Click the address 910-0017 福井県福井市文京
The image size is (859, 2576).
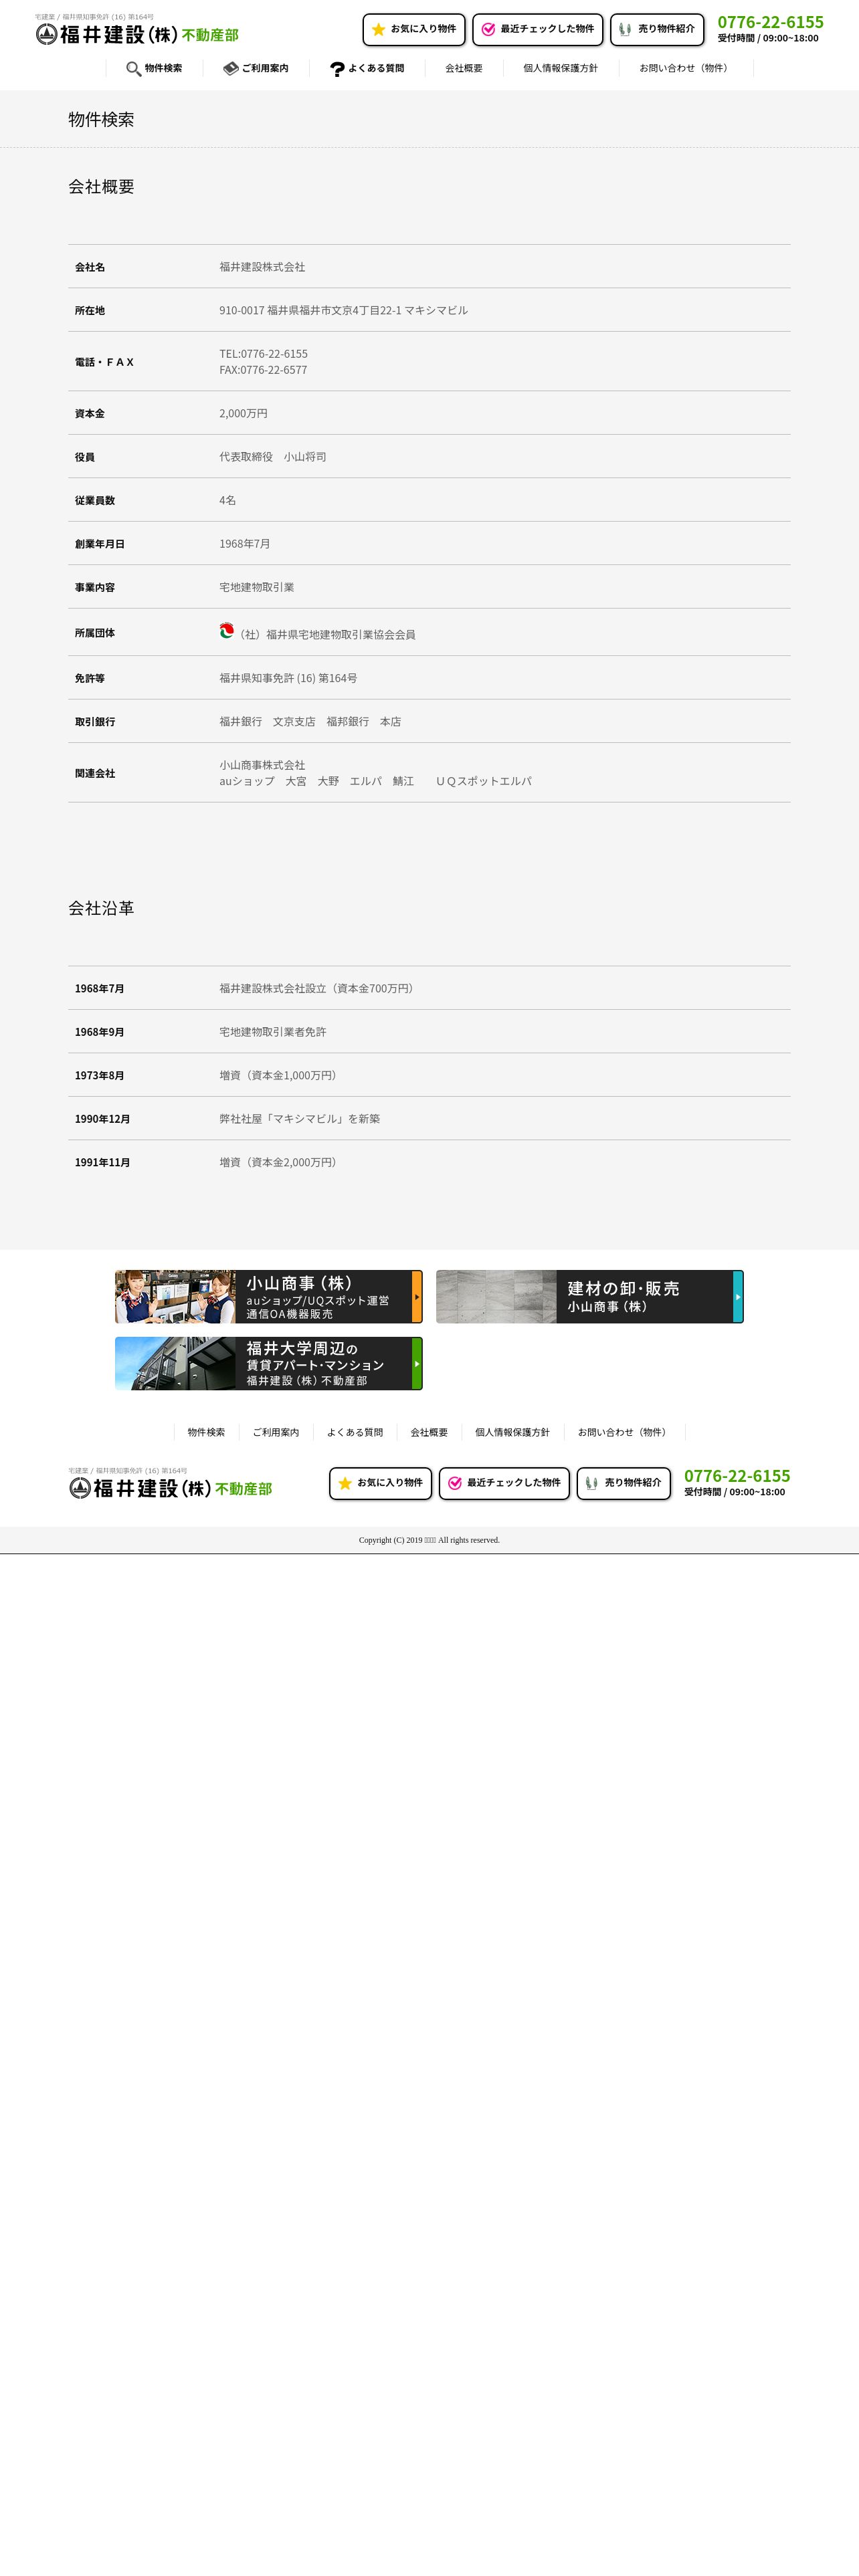[x=343, y=310]
